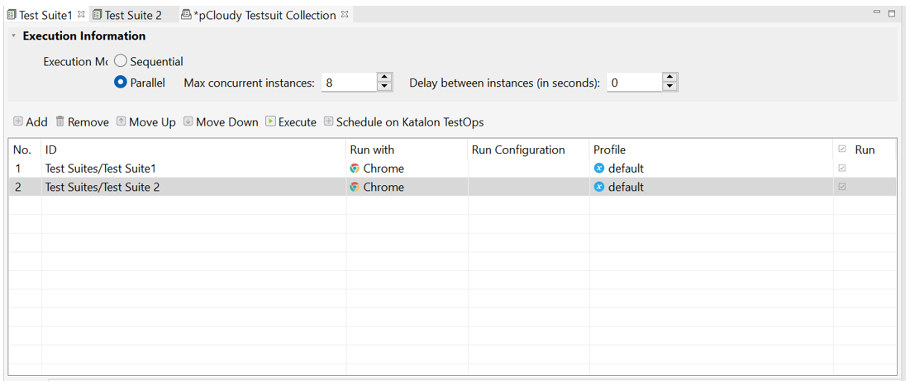Image resolution: width=910 pixels, height=385 pixels.
Task: Select the Parallel radio button
Action: (121, 83)
